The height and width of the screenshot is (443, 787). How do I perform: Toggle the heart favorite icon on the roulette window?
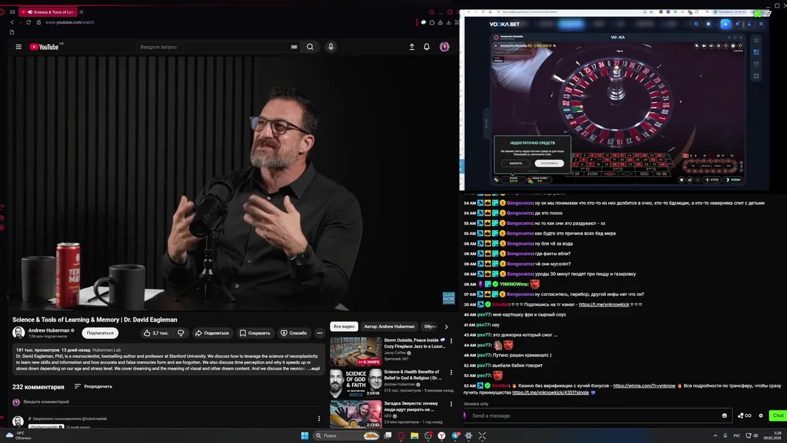point(734,38)
